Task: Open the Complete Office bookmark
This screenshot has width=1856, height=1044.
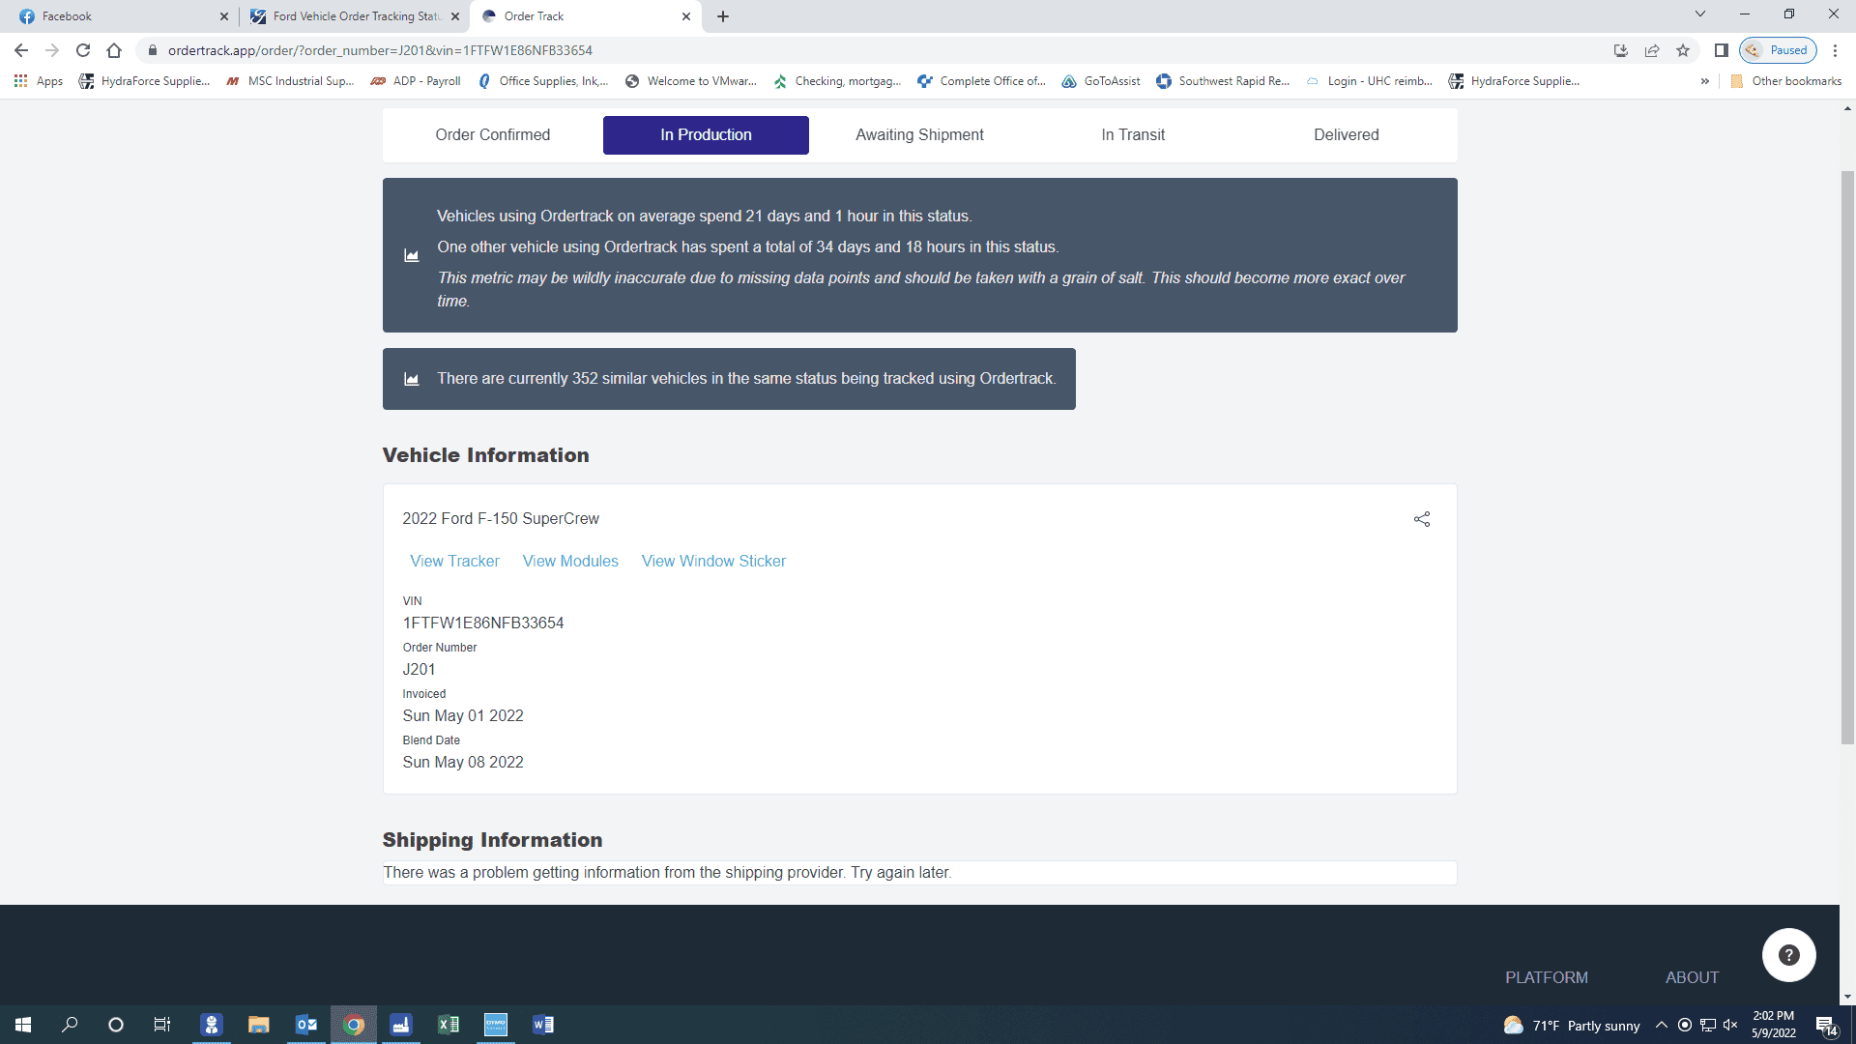Action: point(981,81)
